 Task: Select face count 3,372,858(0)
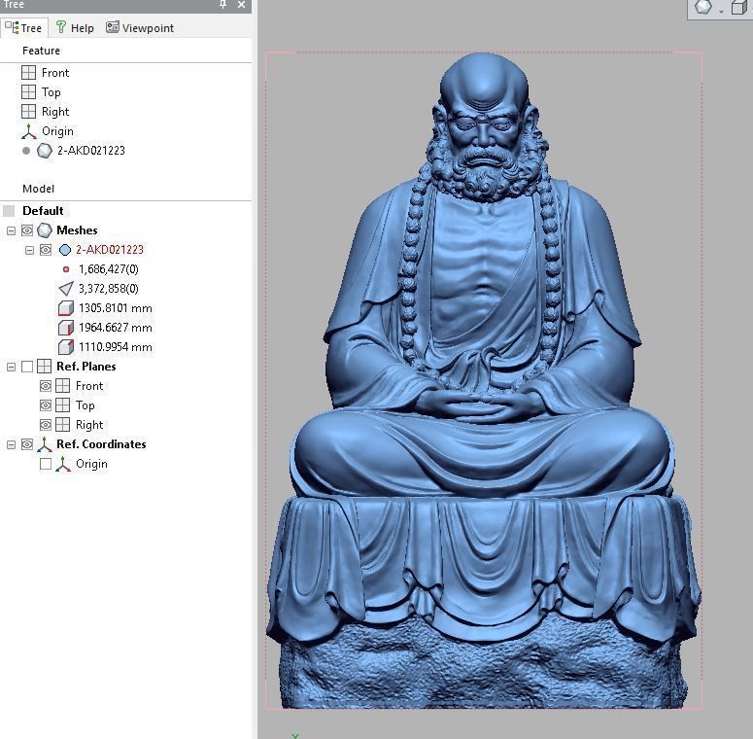[109, 288]
